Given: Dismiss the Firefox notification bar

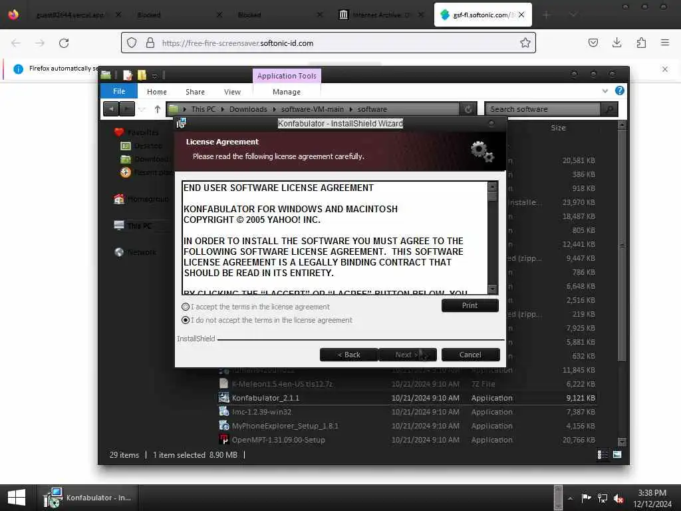Looking at the screenshot, I should coord(664,69).
